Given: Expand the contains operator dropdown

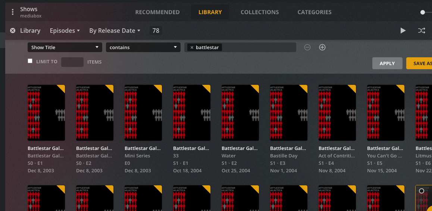Looking at the screenshot, I should 143,47.
